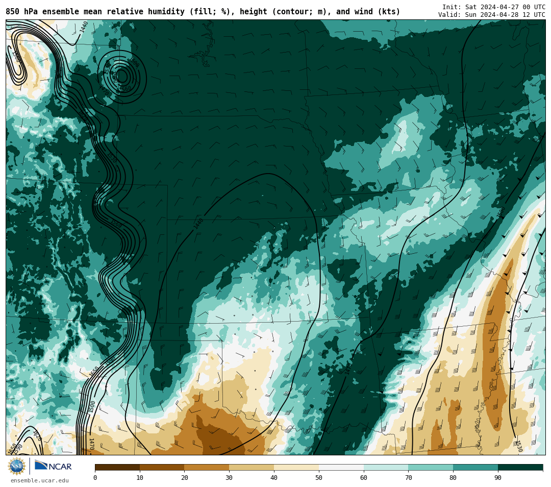
Task: Click the 50-60 white colorbar segment
Action: tap(341, 467)
